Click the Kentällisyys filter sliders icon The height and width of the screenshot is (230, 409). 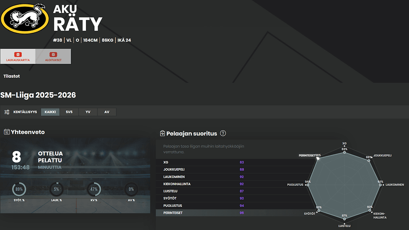coord(7,112)
